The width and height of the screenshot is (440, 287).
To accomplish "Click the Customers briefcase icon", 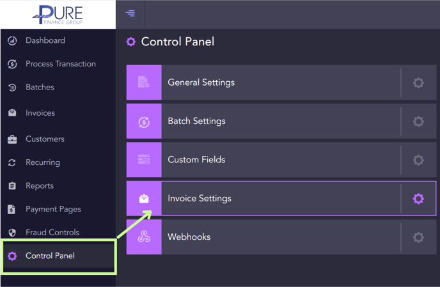I will pos(12,139).
